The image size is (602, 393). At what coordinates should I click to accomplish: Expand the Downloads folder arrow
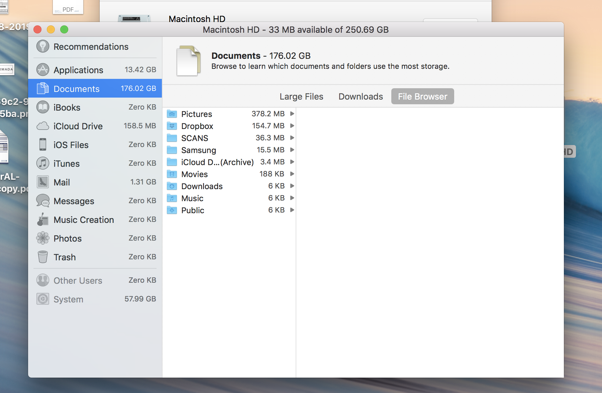(292, 186)
